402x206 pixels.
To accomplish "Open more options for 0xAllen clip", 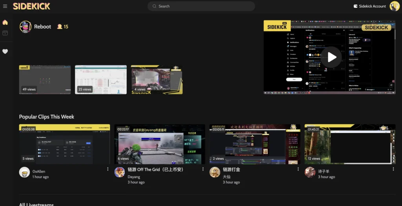I will pyautogui.click(x=108, y=169).
